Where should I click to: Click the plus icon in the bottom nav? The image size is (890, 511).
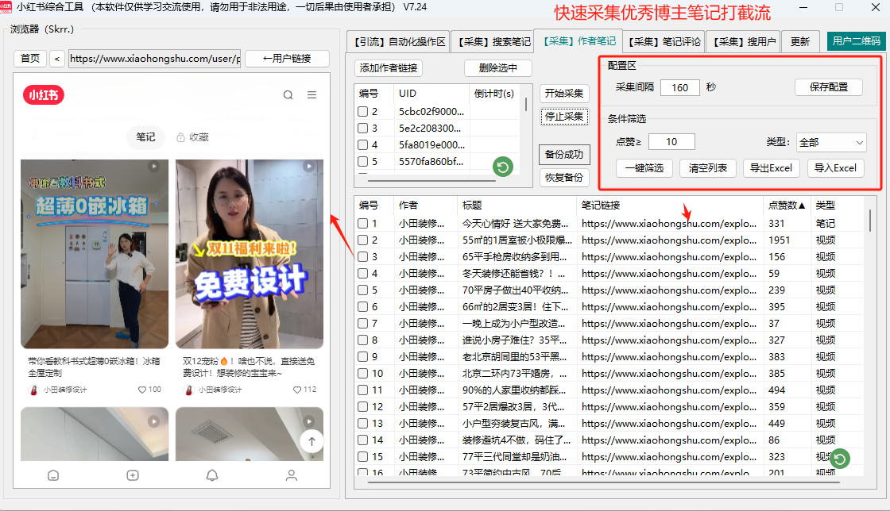pos(133,475)
